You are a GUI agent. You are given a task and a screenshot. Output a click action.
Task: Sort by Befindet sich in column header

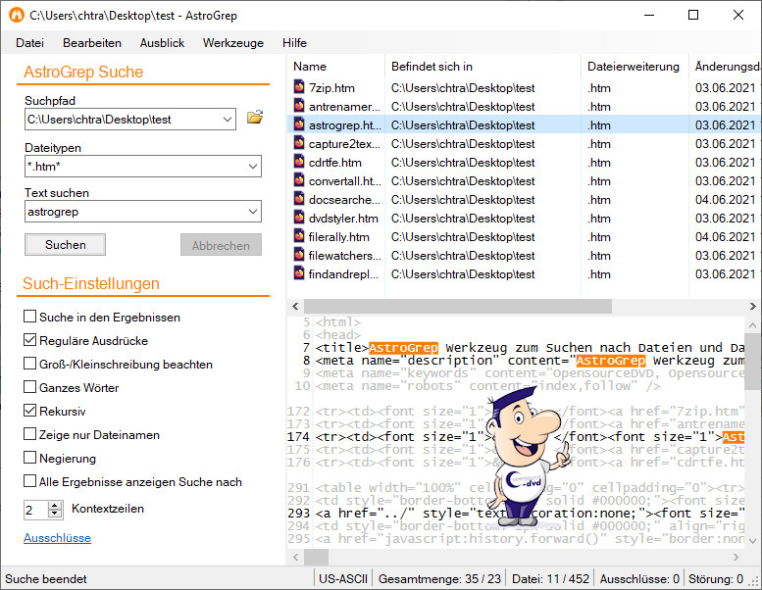(483, 67)
